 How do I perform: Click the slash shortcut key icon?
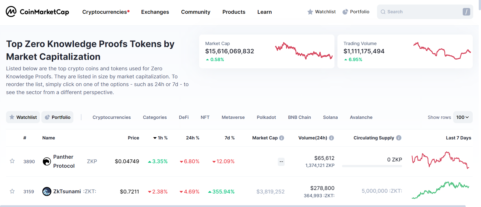466,12
